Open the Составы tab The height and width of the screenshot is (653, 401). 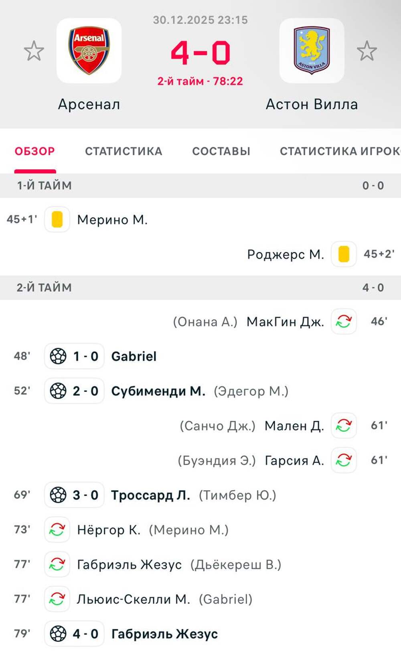[221, 151]
